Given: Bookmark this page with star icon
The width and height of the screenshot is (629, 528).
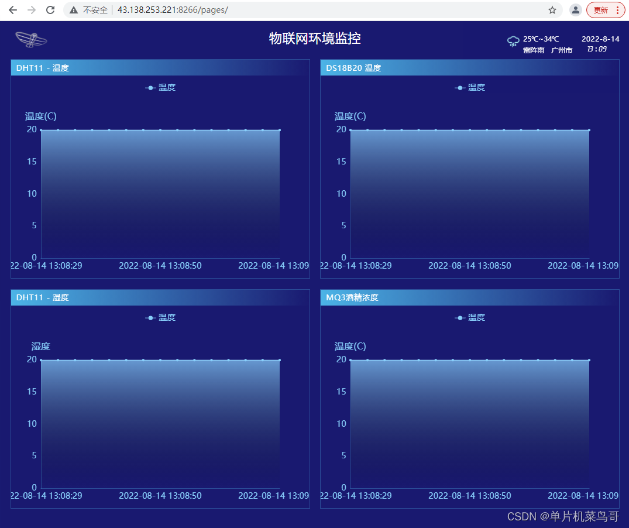Looking at the screenshot, I should (552, 10).
